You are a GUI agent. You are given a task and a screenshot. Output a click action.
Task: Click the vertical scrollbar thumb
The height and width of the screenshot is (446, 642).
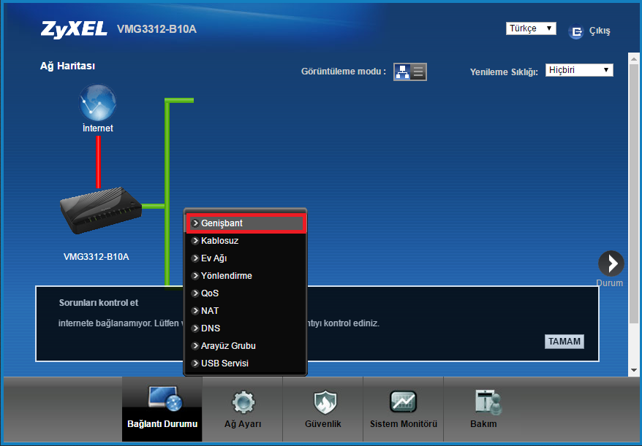coord(634,193)
